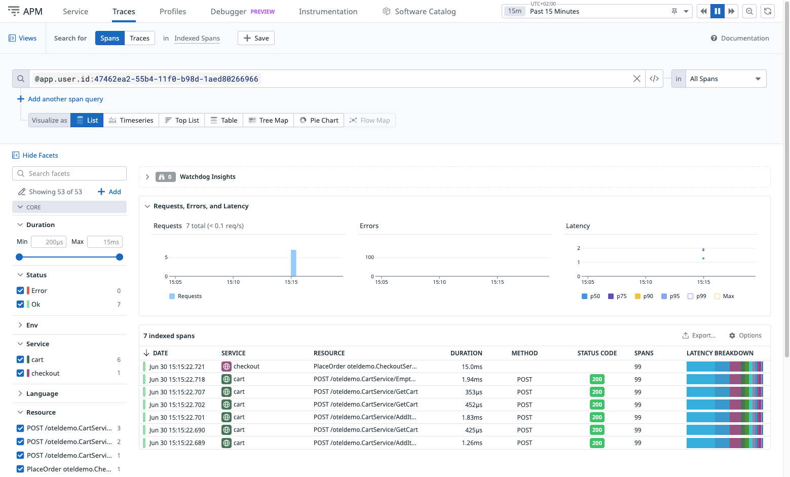Open the Service tab
Screen dimensions: 790x477
click(76, 11)
